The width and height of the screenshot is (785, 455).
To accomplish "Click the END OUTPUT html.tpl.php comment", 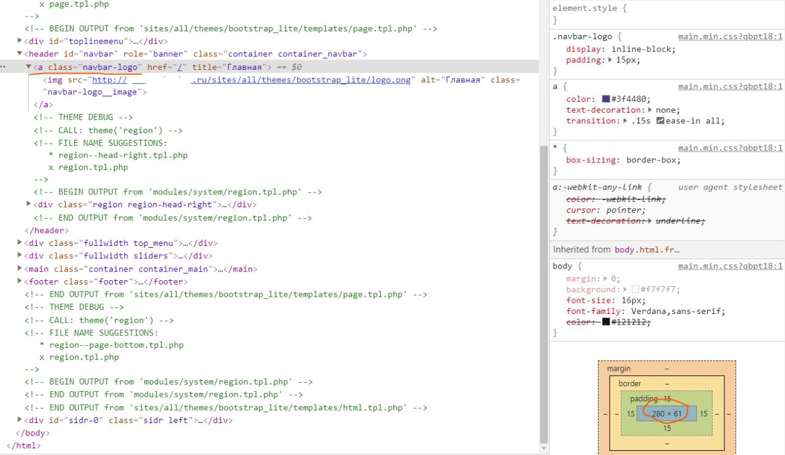I will (x=226, y=408).
